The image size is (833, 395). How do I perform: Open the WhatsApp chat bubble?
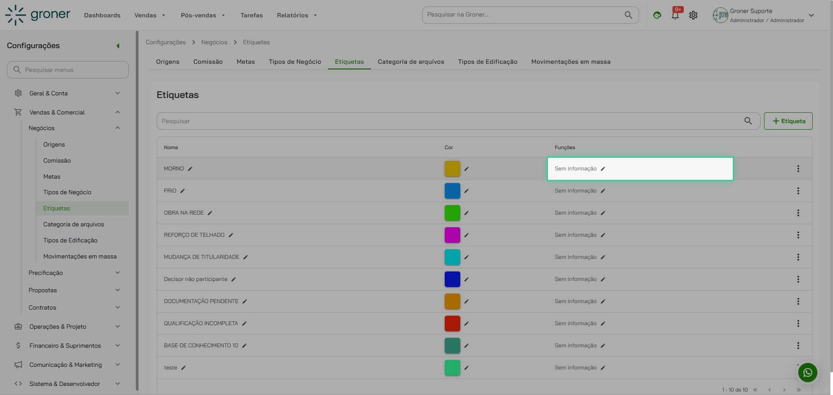pyautogui.click(x=807, y=372)
